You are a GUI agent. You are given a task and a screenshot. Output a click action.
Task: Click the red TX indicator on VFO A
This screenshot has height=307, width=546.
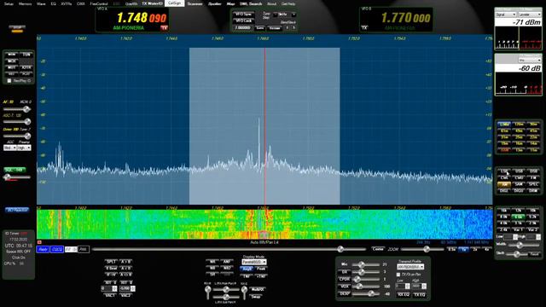[164, 28]
